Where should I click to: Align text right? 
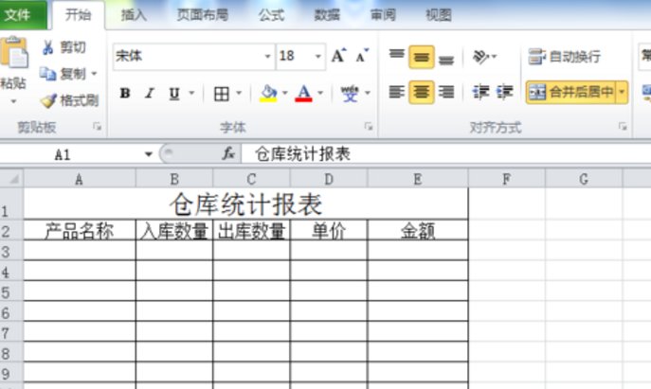tap(446, 92)
